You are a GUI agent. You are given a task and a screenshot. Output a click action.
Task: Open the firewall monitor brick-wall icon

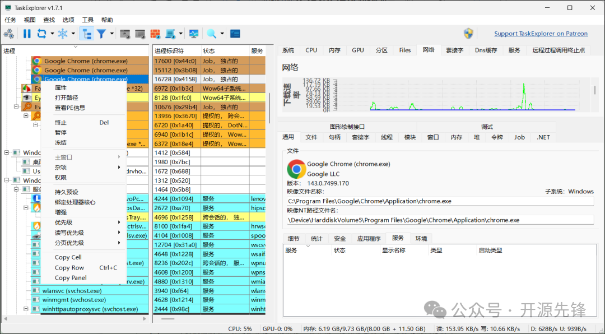coord(155,34)
